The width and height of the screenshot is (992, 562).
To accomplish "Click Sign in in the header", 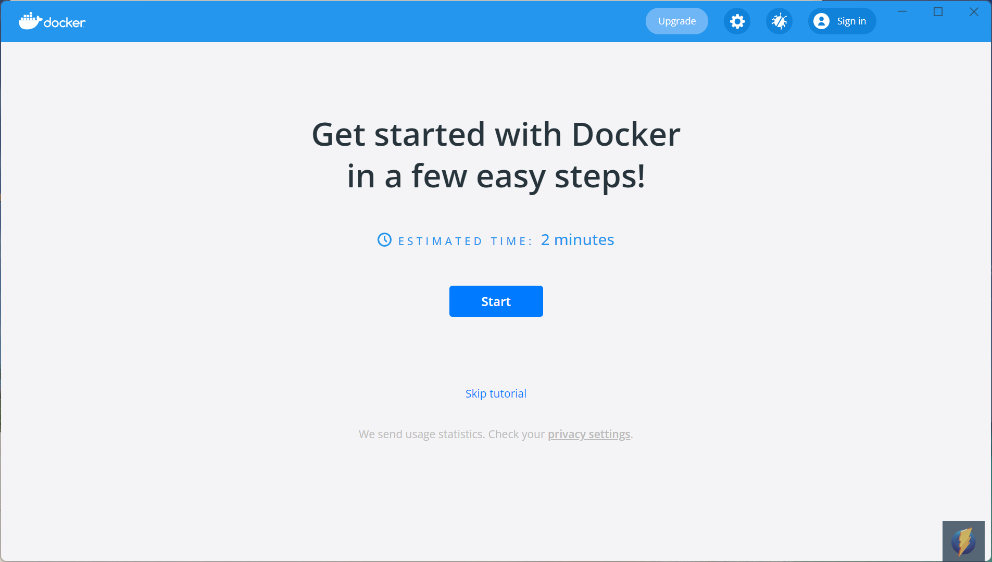I will (x=842, y=21).
